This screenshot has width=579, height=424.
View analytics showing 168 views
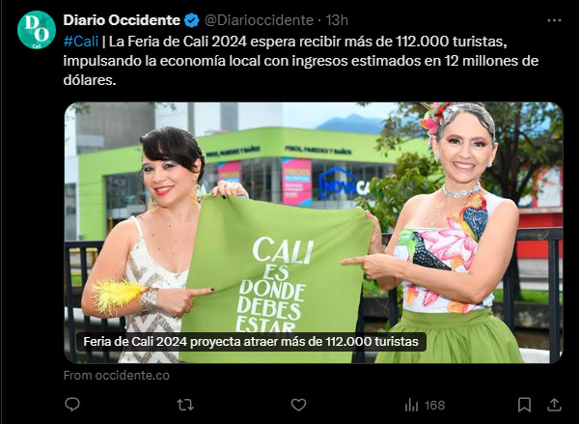point(425,405)
